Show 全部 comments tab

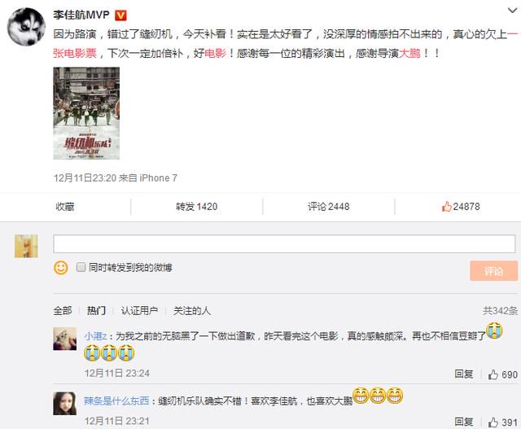click(x=63, y=311)
